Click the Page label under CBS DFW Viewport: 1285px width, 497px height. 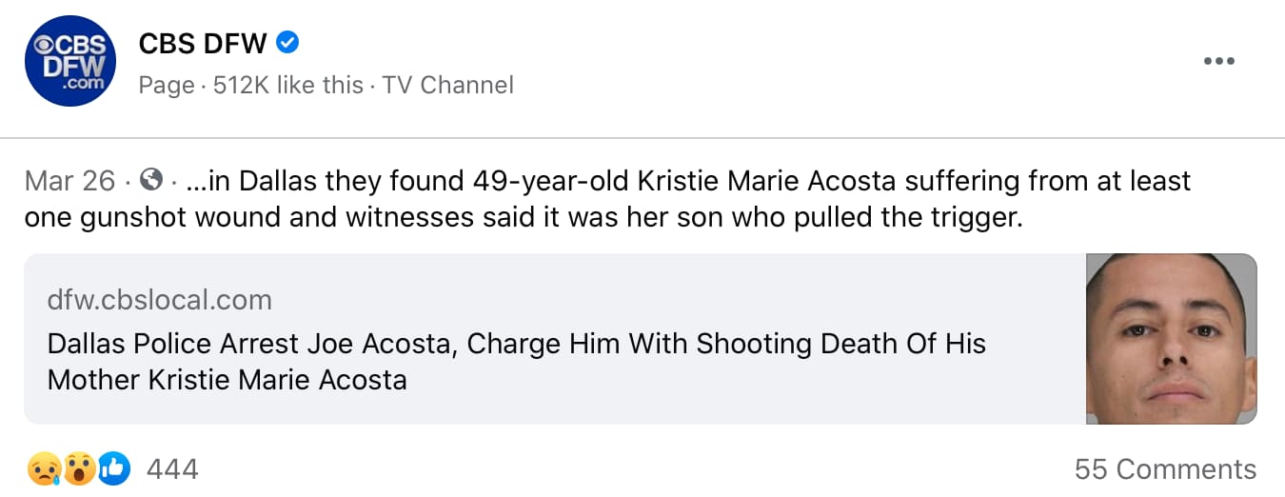[167, 85]
